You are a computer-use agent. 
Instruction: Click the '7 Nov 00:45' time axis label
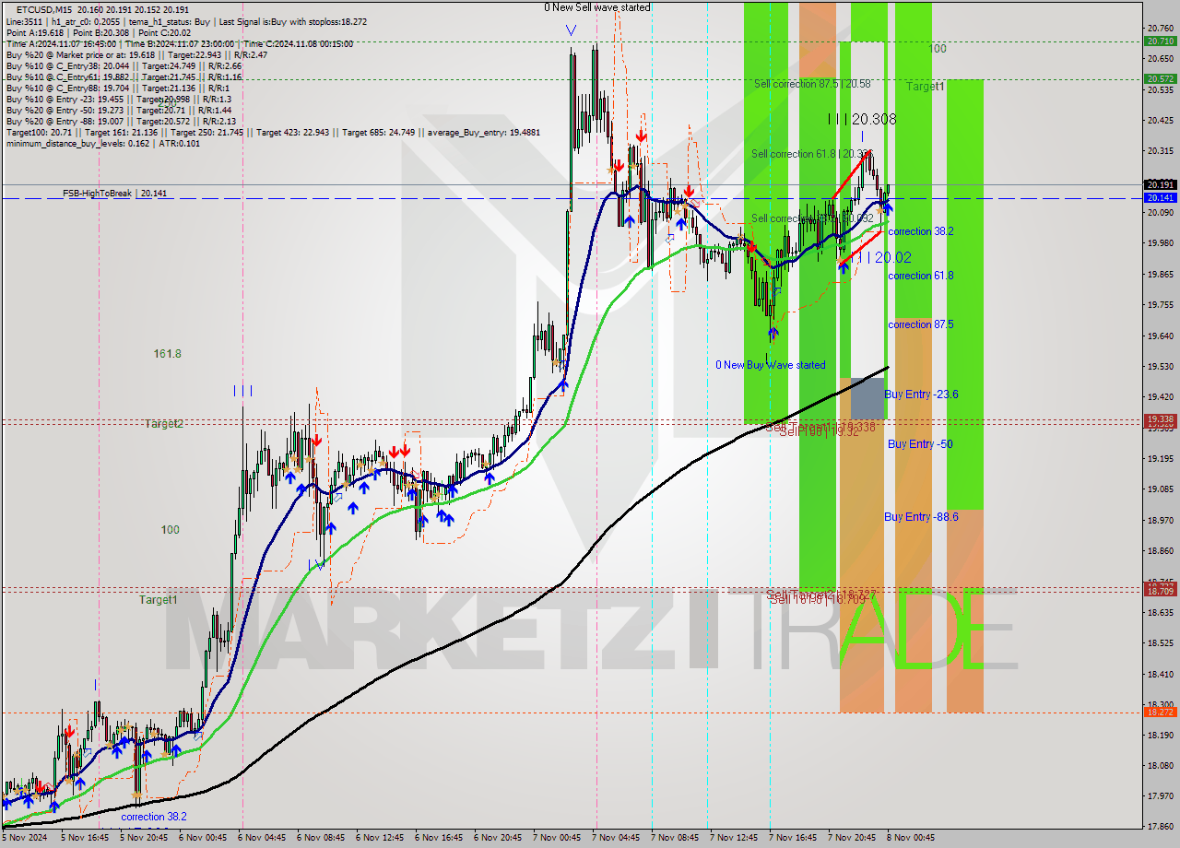click(557, 838)
